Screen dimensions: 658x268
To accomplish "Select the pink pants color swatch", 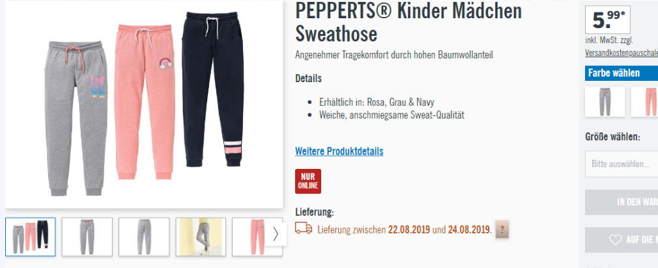I will [644, 102].
